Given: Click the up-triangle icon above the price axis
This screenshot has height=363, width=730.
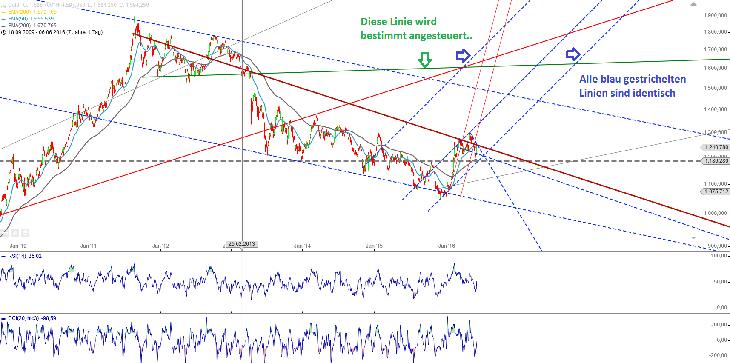Looking at the screenshot, I should click(693, 4).
